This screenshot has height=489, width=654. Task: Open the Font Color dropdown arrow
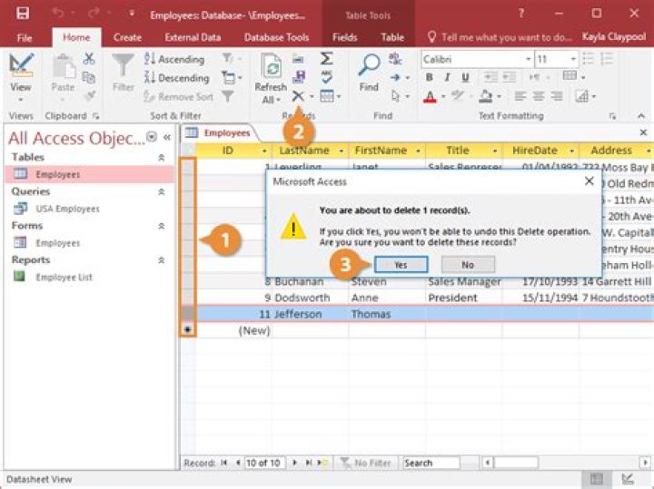(443, 97)
